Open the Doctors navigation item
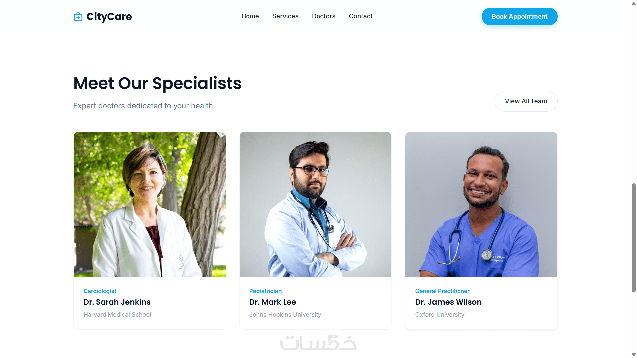This screenshot has height=358, width=637. click(x=323, y=16)
